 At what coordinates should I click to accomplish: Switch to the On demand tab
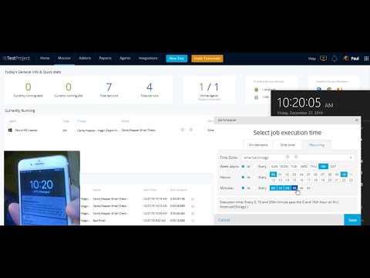click(258, 145)
